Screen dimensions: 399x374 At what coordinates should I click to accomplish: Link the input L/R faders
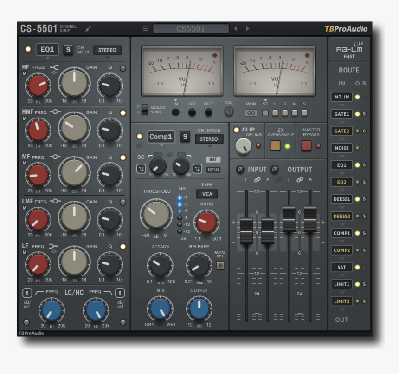(x=257, y=180)
